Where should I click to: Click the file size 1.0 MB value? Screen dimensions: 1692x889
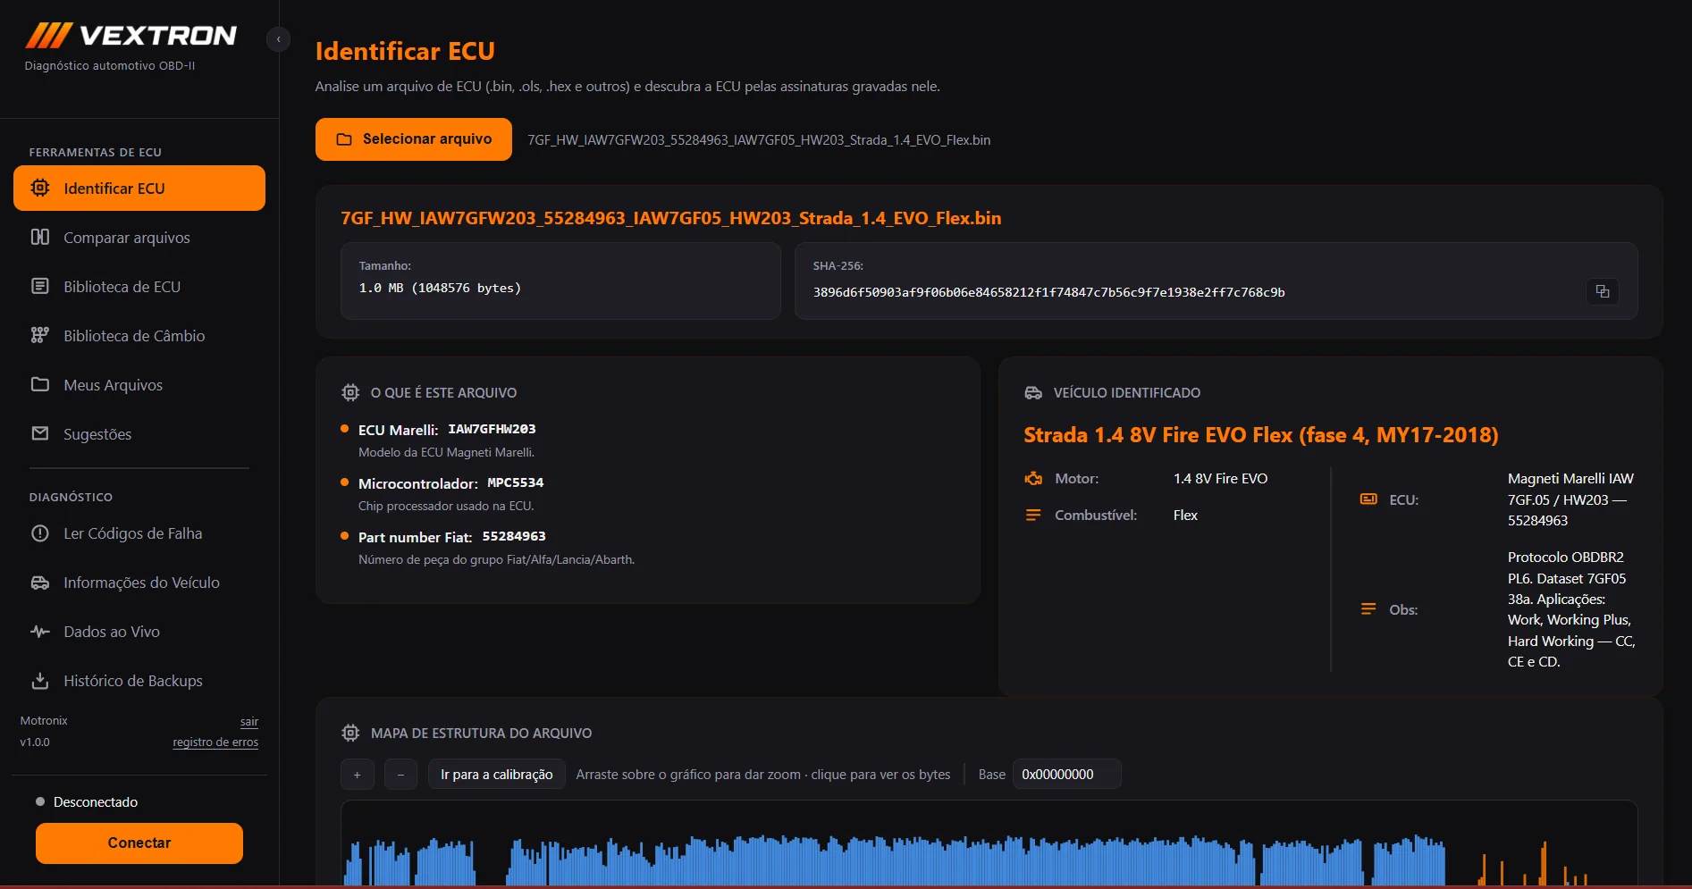tap(440, 288)
